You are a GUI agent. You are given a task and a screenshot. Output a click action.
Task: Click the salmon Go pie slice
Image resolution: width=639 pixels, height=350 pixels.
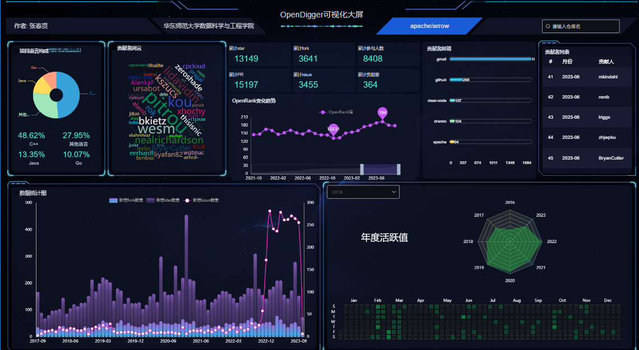pos(50,80)
